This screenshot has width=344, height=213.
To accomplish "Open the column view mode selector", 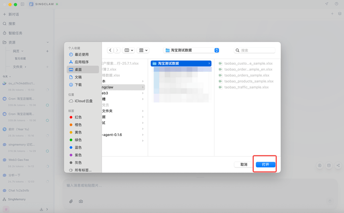I will click(129, 50).
